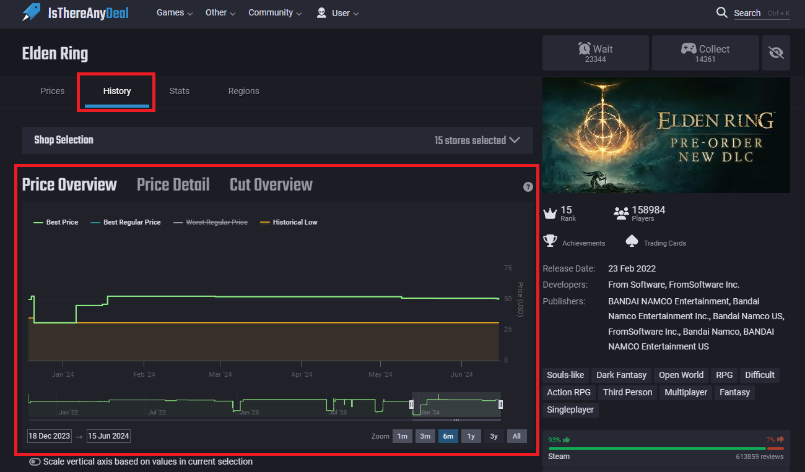
Task: Enable scale vertical axis toggle
Action: (x=35, y=461)
